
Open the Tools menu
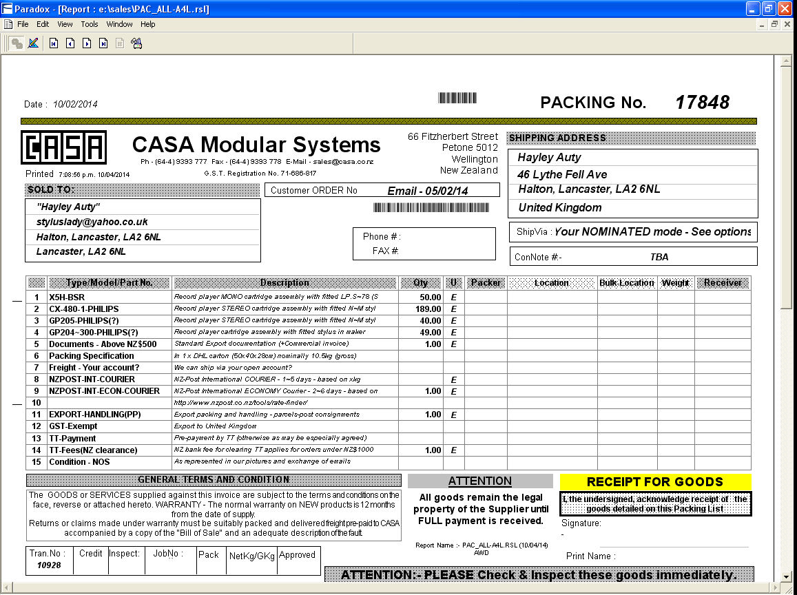coord(89,24)
